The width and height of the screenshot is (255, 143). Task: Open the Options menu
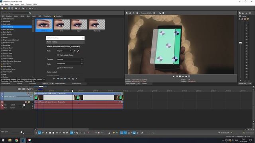point(29,4)
